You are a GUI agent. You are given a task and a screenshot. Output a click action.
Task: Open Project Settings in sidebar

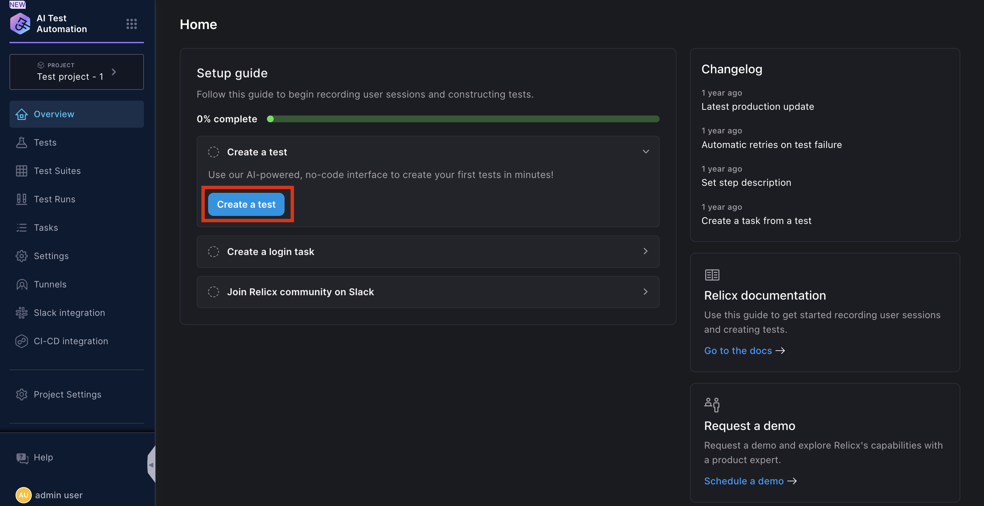[x=67, y=395]
